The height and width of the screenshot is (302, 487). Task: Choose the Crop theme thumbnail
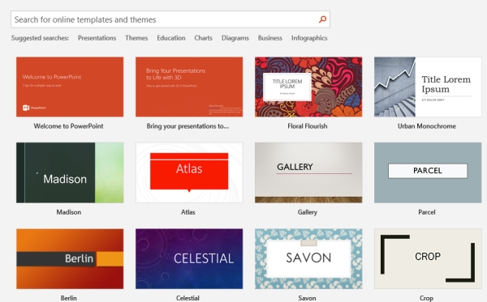click(428, 259)
